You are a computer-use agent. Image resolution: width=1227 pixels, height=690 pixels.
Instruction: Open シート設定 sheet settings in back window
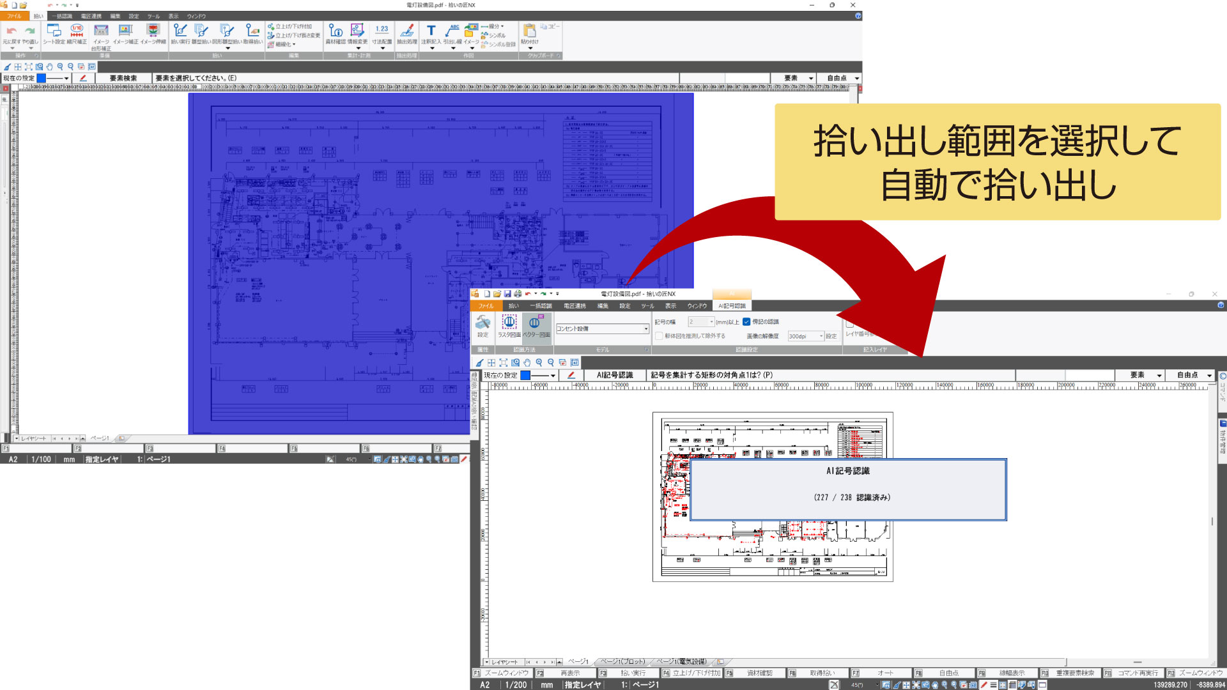54,34
